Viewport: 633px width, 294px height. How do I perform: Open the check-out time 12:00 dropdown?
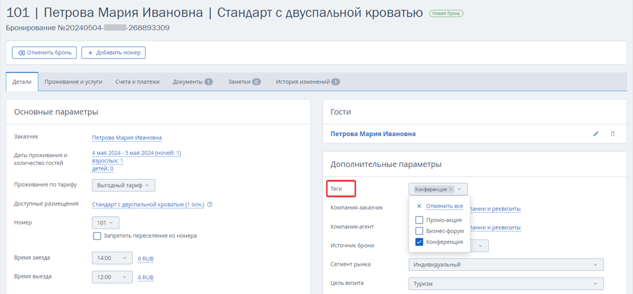(x=112, y=277)
